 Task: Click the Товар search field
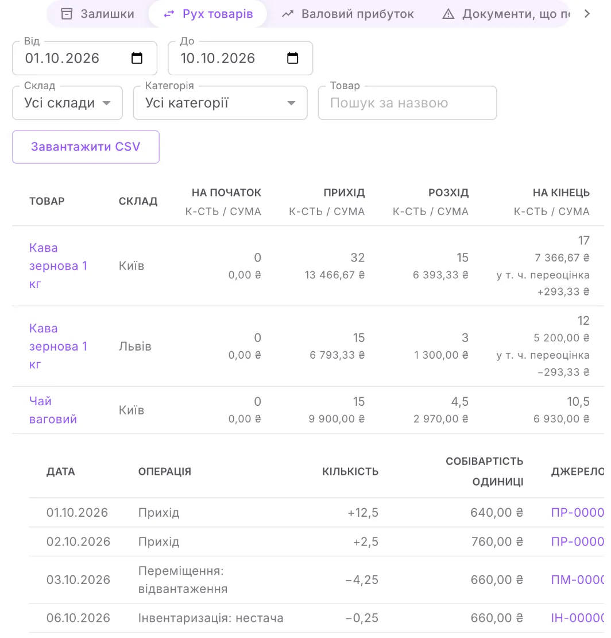[407, 103]
